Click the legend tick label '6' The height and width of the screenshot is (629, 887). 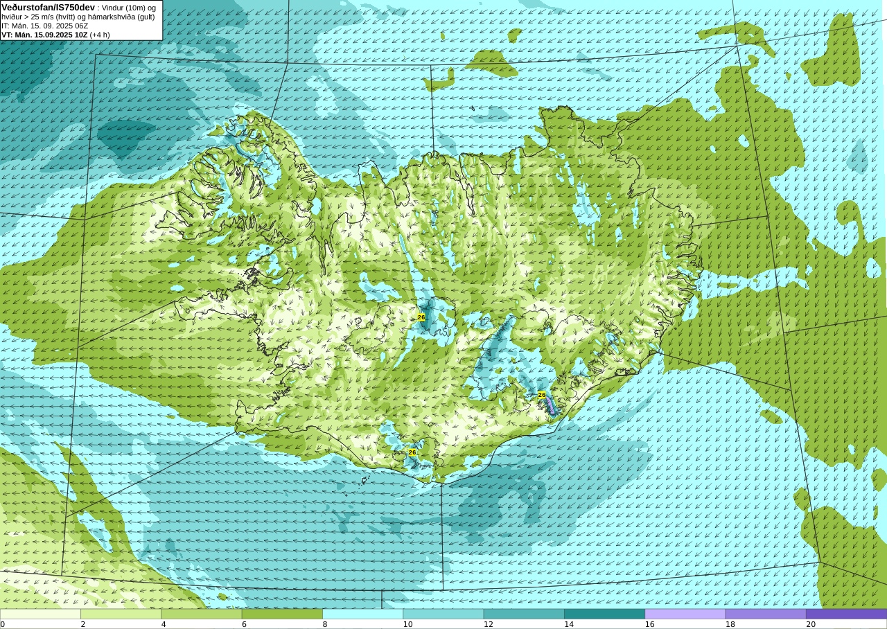tap(245, 624)
